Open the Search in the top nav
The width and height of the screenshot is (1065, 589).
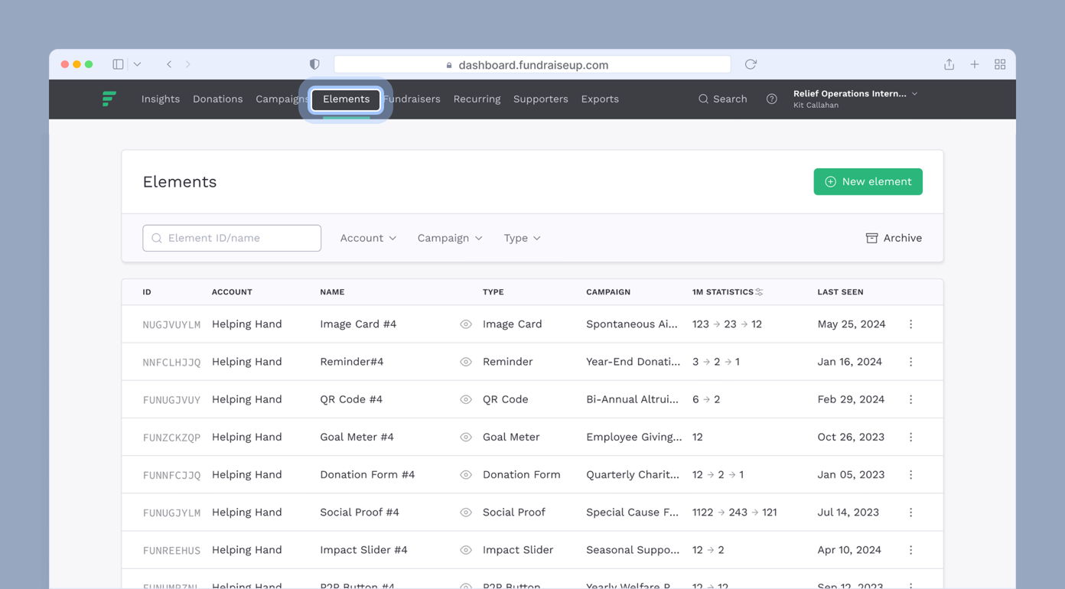tap(722, 99)
